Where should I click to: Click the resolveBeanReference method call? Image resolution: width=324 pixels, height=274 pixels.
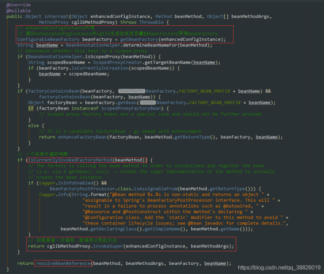click(63, 263)
